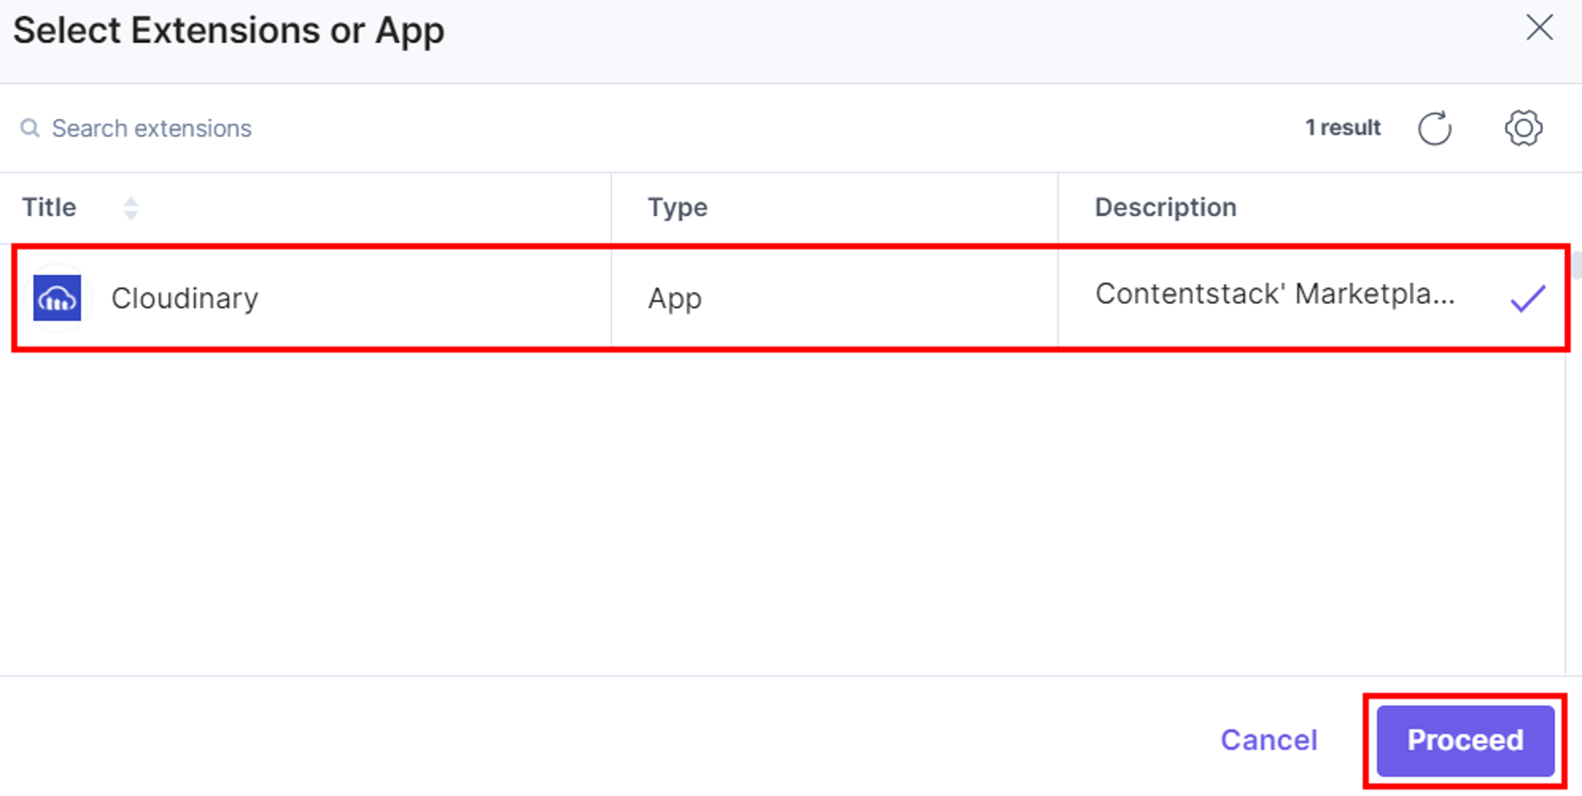The width and height of the screenshot is (1582, 796).
Task: Sort the list by the Title arrows
Action: pyautogui.click(x=131, y=208)
